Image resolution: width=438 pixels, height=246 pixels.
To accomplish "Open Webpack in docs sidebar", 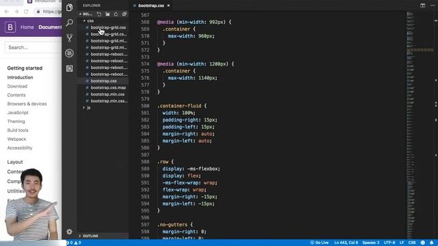I will pos(16,139).
